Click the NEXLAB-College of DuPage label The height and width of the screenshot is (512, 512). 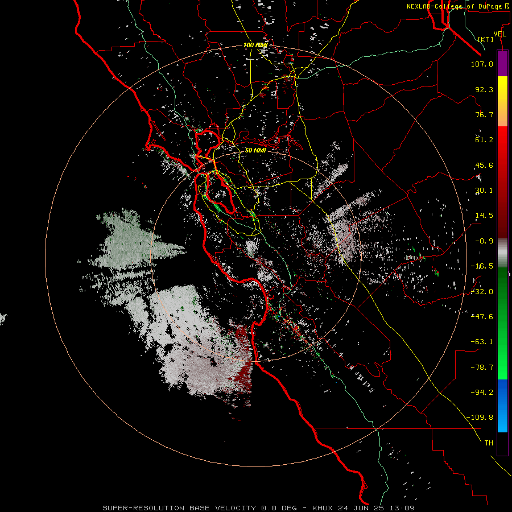tap(457, 6)
